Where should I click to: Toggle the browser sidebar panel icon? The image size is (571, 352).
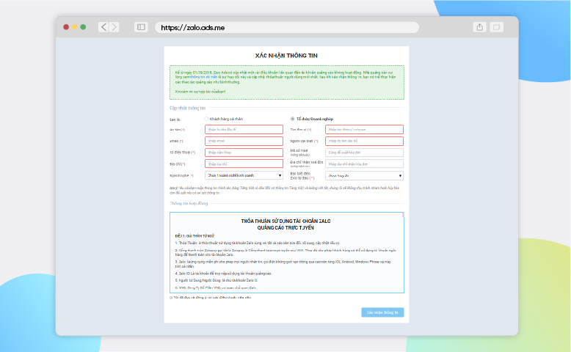pyautogui.click(x=141, y=27)
